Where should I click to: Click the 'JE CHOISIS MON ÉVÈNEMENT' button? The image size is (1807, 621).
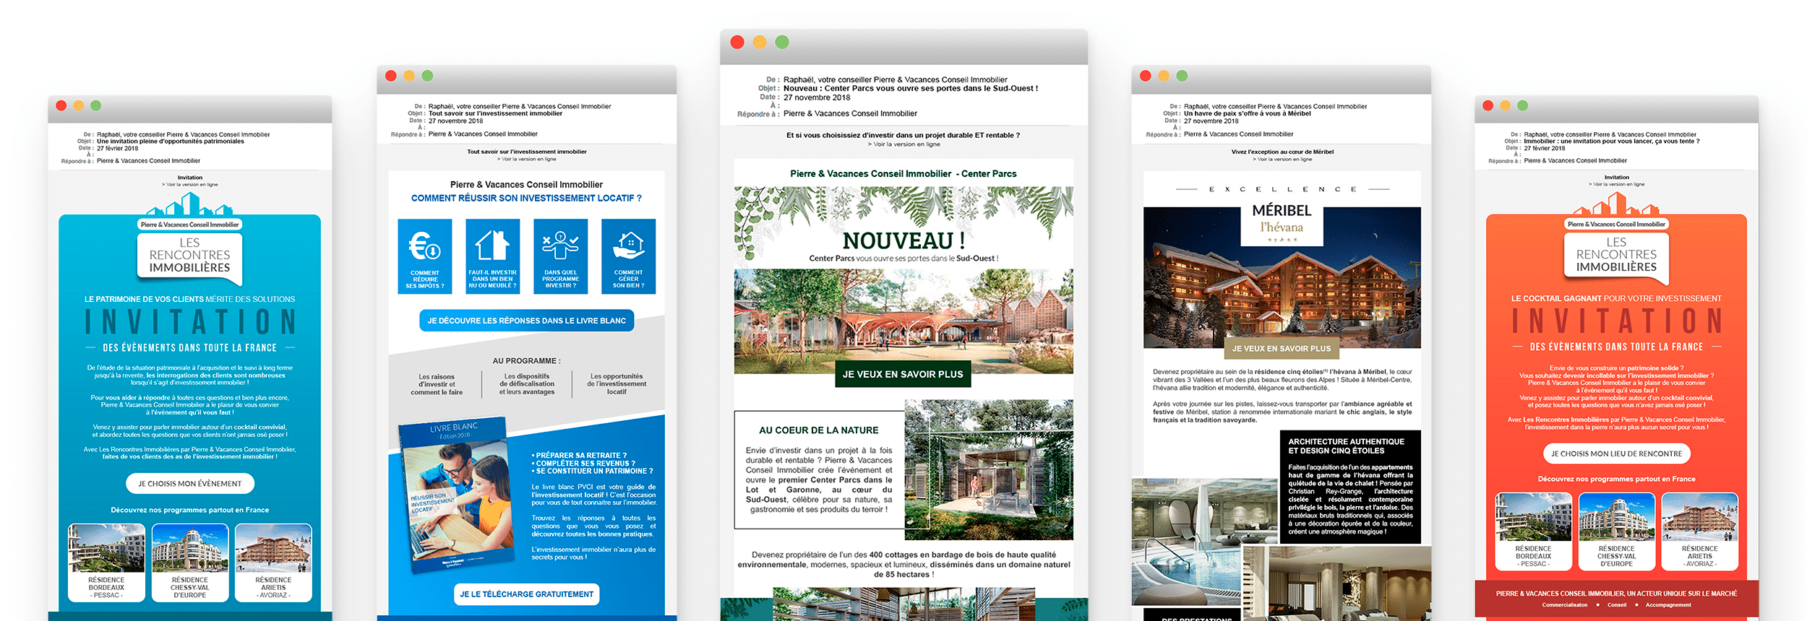coord(190,484)
